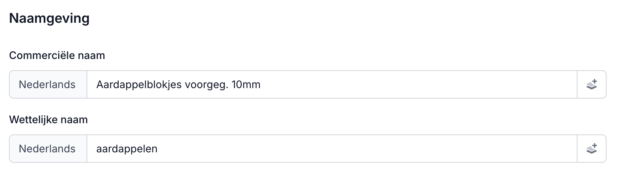Focus the Commerciële naam input field

(x=332, y=84)
